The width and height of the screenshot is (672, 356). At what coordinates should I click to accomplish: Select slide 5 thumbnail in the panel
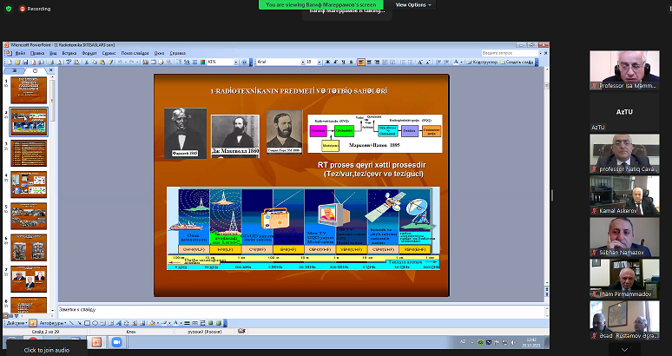tap(29, 216)
